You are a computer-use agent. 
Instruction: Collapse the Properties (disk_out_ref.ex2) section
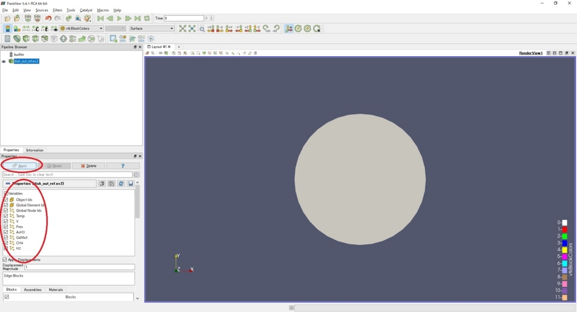coord(8,183)
